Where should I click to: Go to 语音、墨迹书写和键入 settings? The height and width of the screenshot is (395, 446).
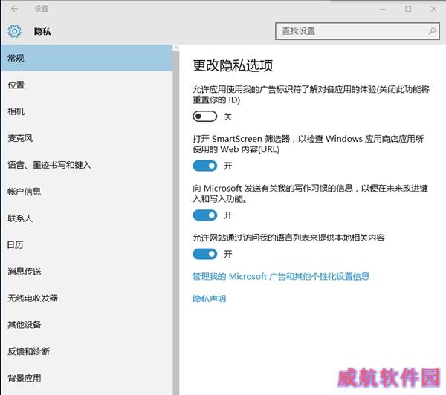(87, 165)
